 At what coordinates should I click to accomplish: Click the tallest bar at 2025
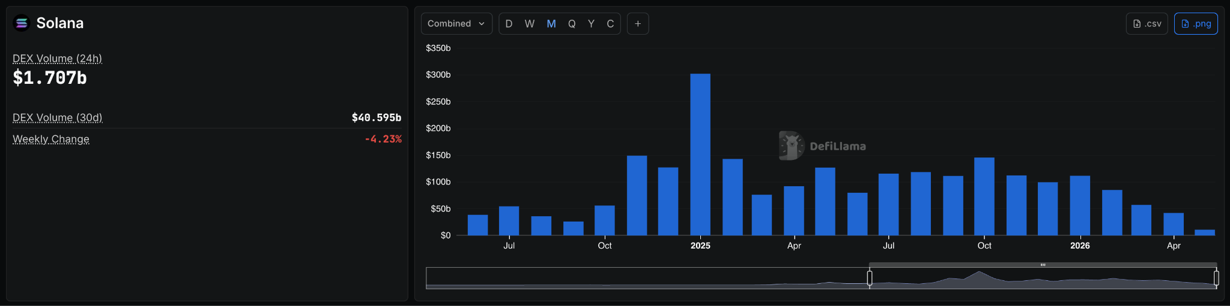(700, 154)
